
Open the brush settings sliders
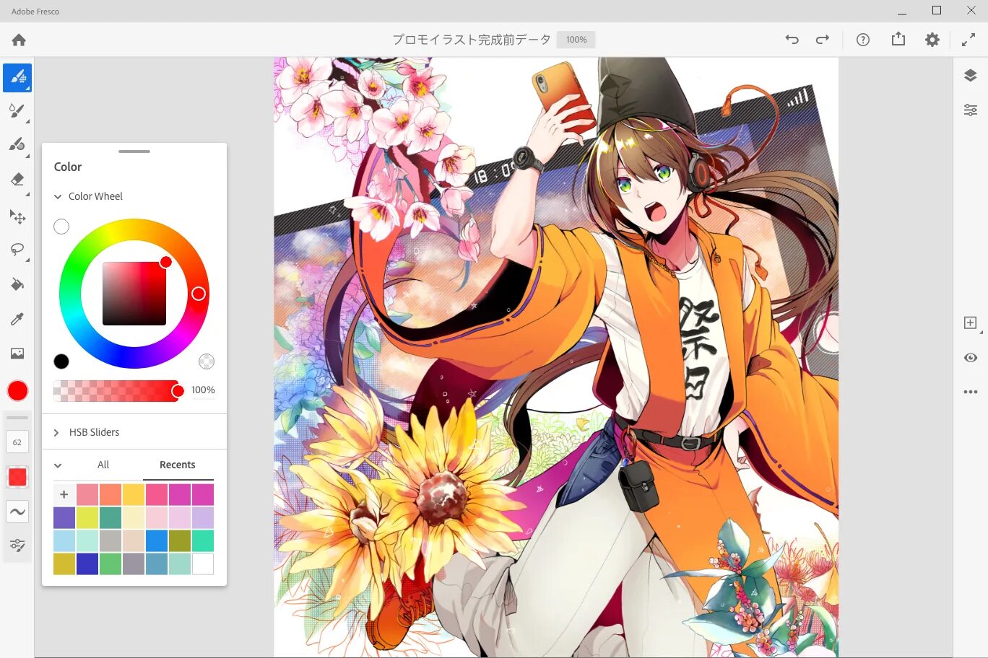click(17, 545)
